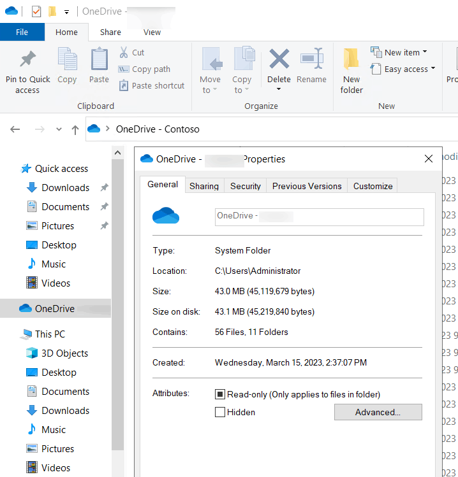Switch to the Home ribbon tab
Screen dimensions: 458x477
tap(66, 32)
